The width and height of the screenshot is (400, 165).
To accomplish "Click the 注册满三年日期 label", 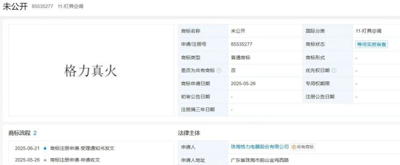I will 198,110.
